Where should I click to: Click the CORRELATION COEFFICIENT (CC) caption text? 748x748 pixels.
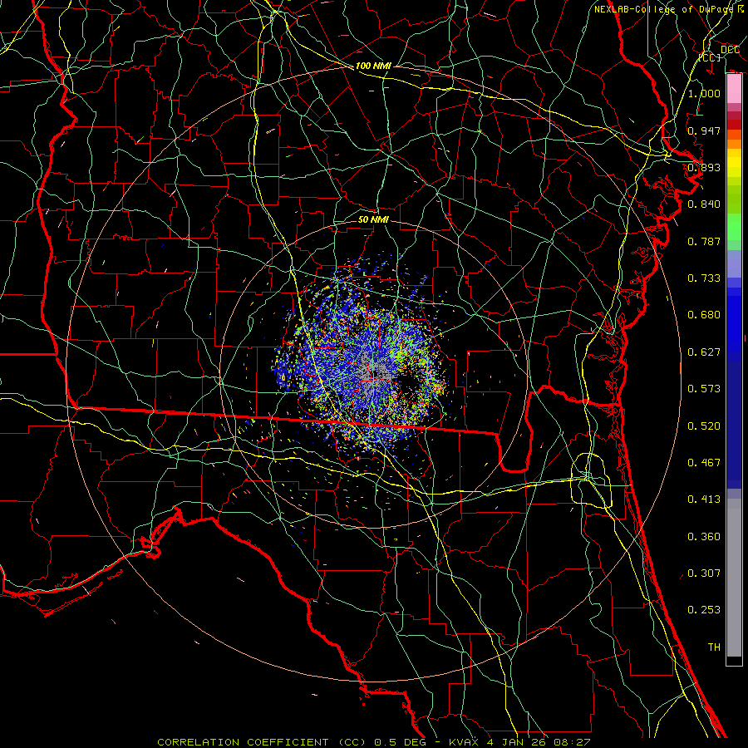tap(262, 742)
